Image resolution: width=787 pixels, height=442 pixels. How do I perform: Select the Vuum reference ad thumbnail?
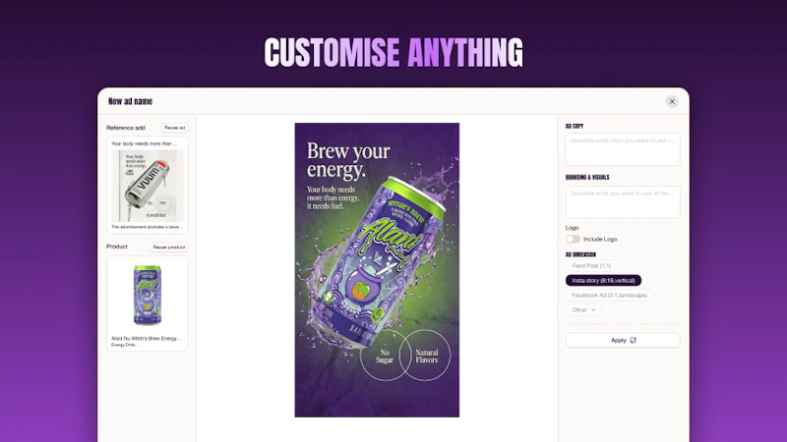pos(148,186)
